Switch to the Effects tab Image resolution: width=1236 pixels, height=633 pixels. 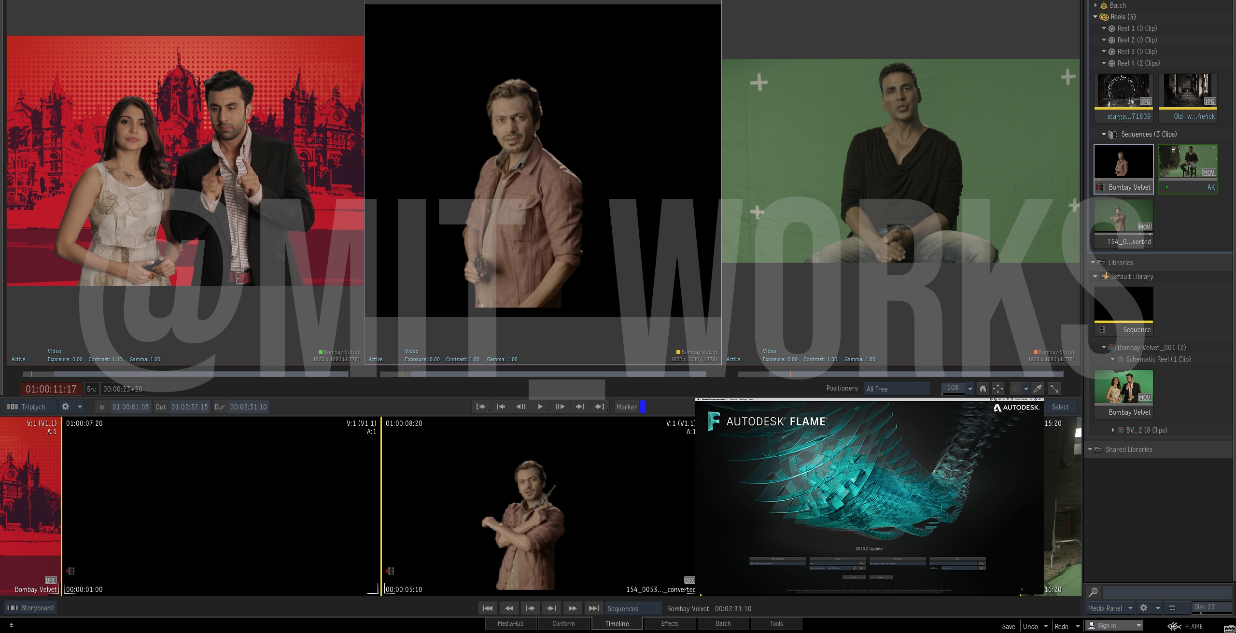(x=670, y=624)
